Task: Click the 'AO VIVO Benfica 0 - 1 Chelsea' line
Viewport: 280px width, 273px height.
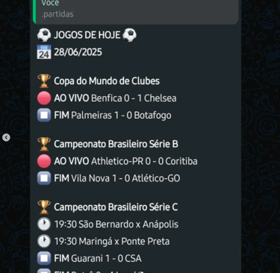Action: tap(115, 98)
